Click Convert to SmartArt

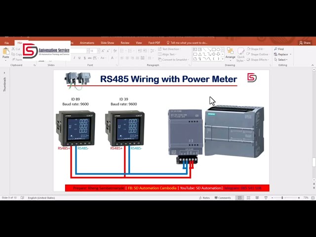coord(173,60)
